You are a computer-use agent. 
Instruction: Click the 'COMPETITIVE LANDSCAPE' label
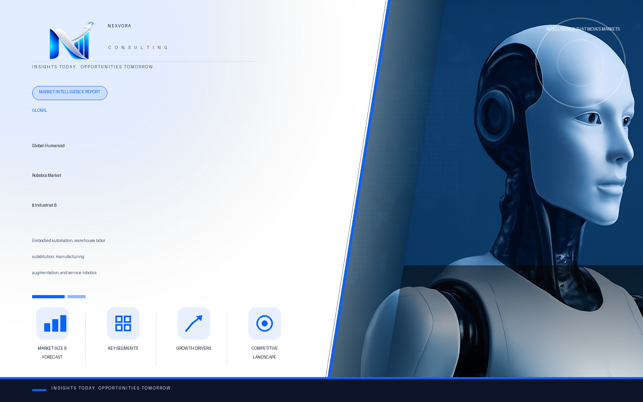[x=264, y=353]
